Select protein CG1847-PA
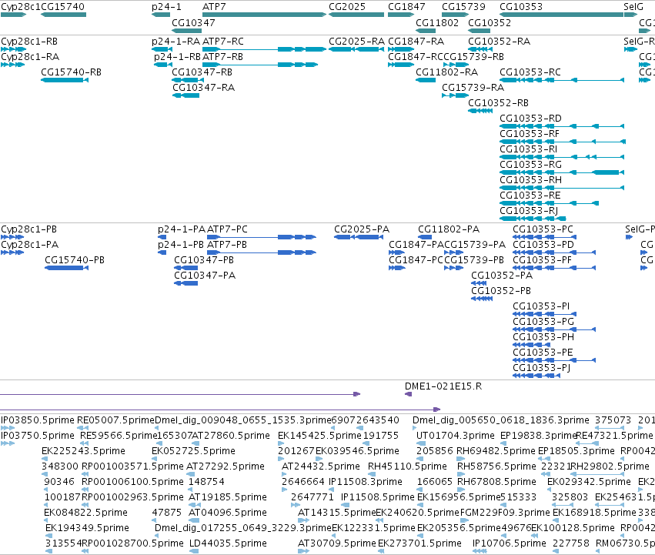655x555 pixels. (x=396, y=252)
